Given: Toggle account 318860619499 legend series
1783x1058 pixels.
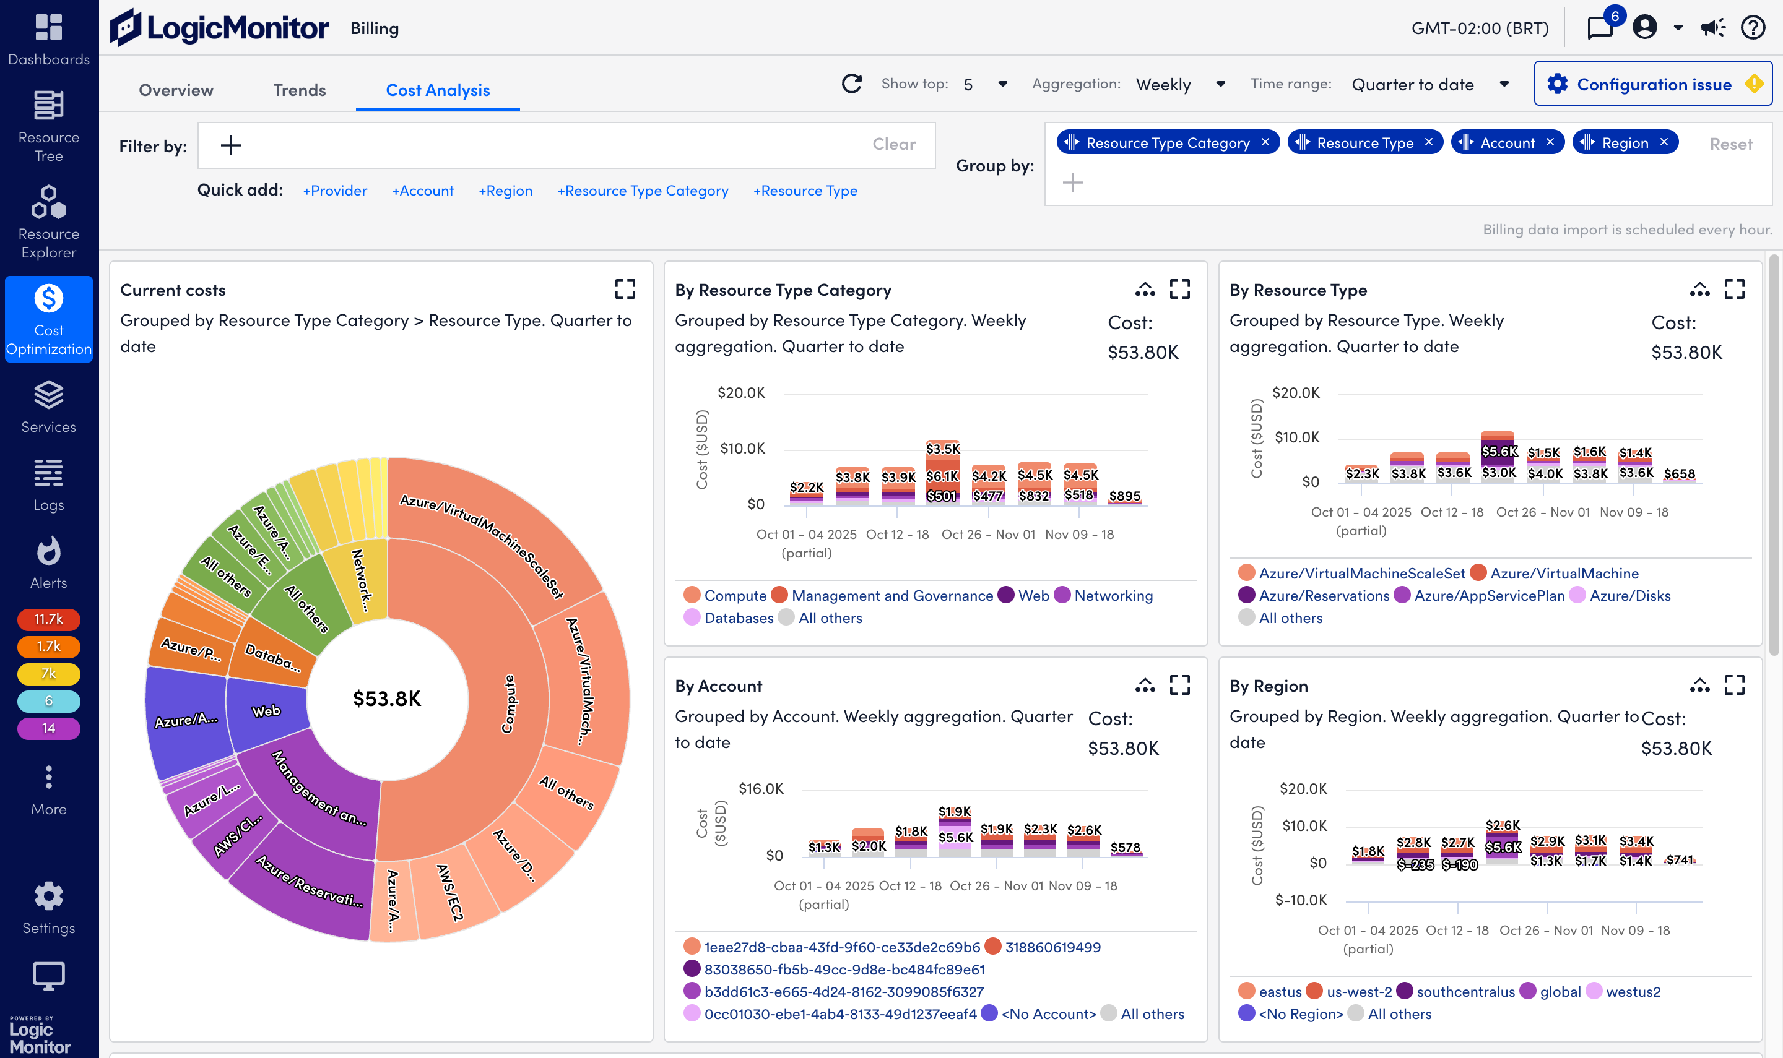Looking at the screenshot, I should (1043, 947).
